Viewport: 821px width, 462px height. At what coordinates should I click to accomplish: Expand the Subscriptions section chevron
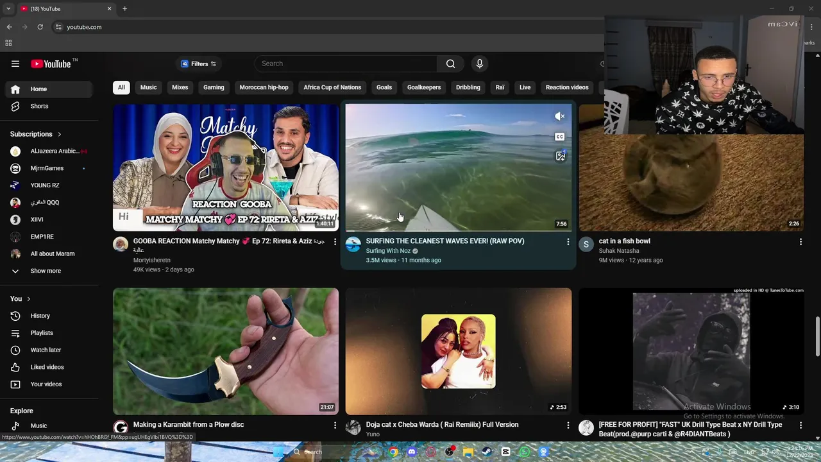pos(60,134)
